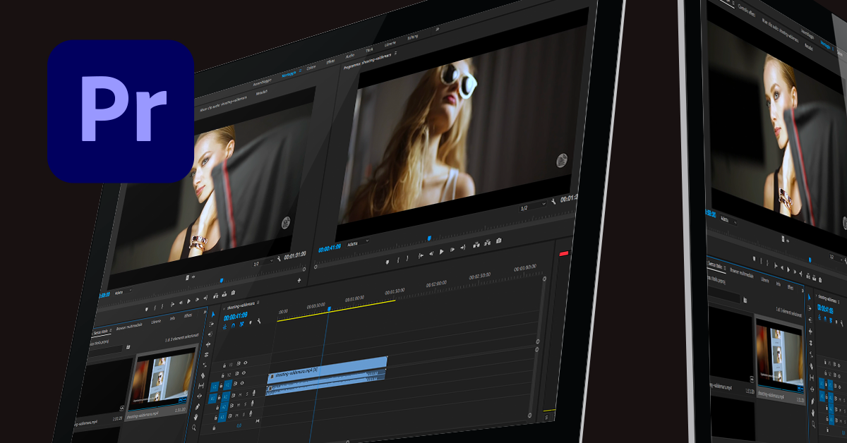Image resolution: width=847 pixels, height=443 pixels.
Task: Solo audio track A2
Action: point(244,403)
